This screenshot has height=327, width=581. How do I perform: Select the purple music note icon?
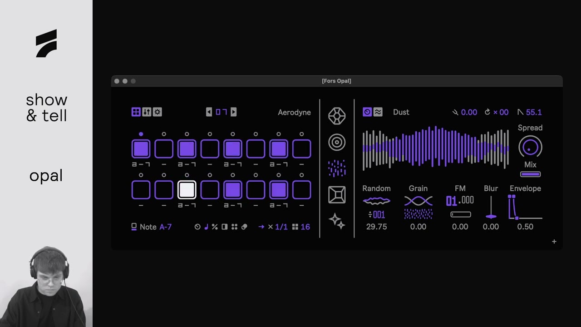click(x=206, y=227)
